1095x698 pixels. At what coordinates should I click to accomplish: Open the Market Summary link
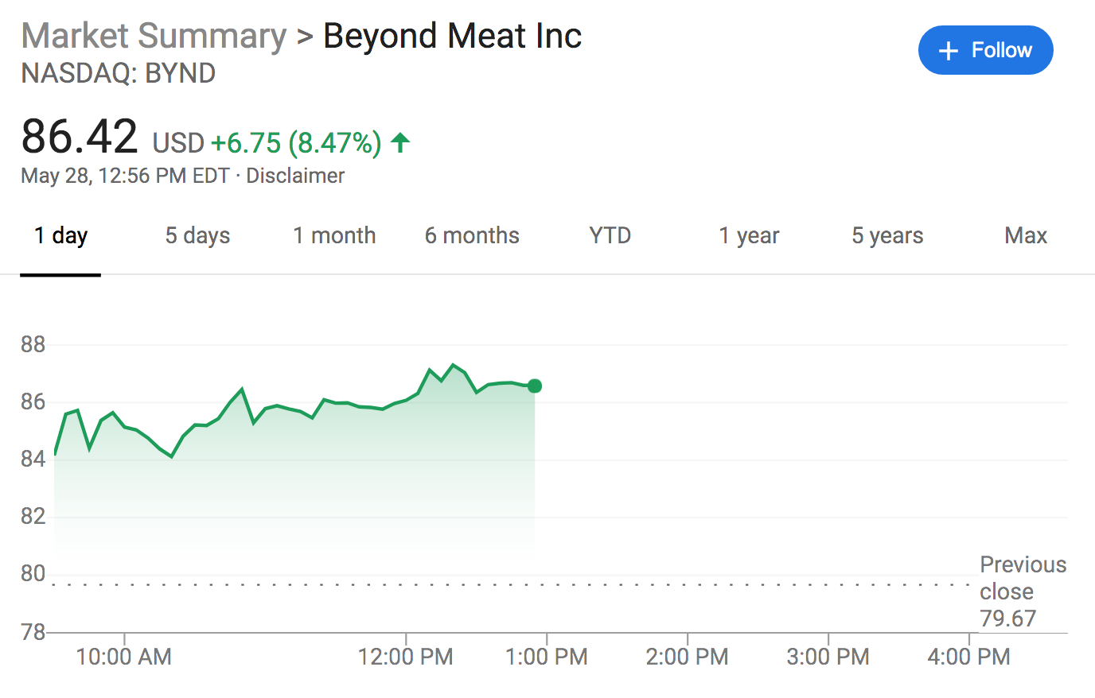pos(154,36)
